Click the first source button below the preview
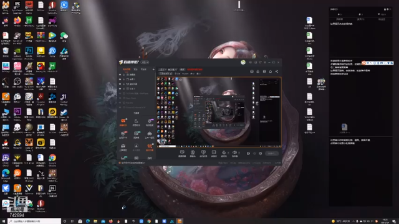Screen dimensions: 399x224 click(x=182, y=154)
